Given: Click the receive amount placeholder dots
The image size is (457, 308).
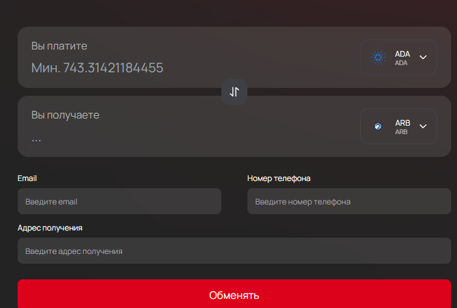Looking at the screenshot, I should [x=37, y=138].
